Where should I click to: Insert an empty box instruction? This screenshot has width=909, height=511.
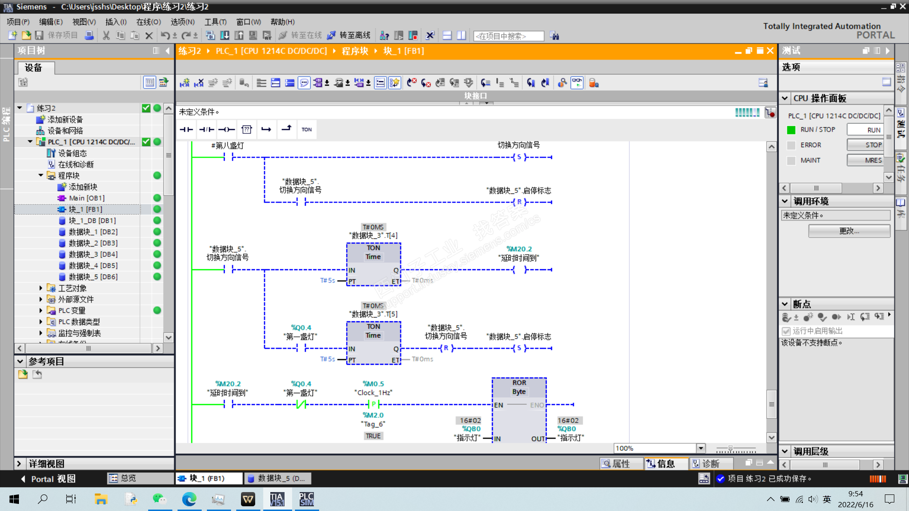tap(246, 129)
